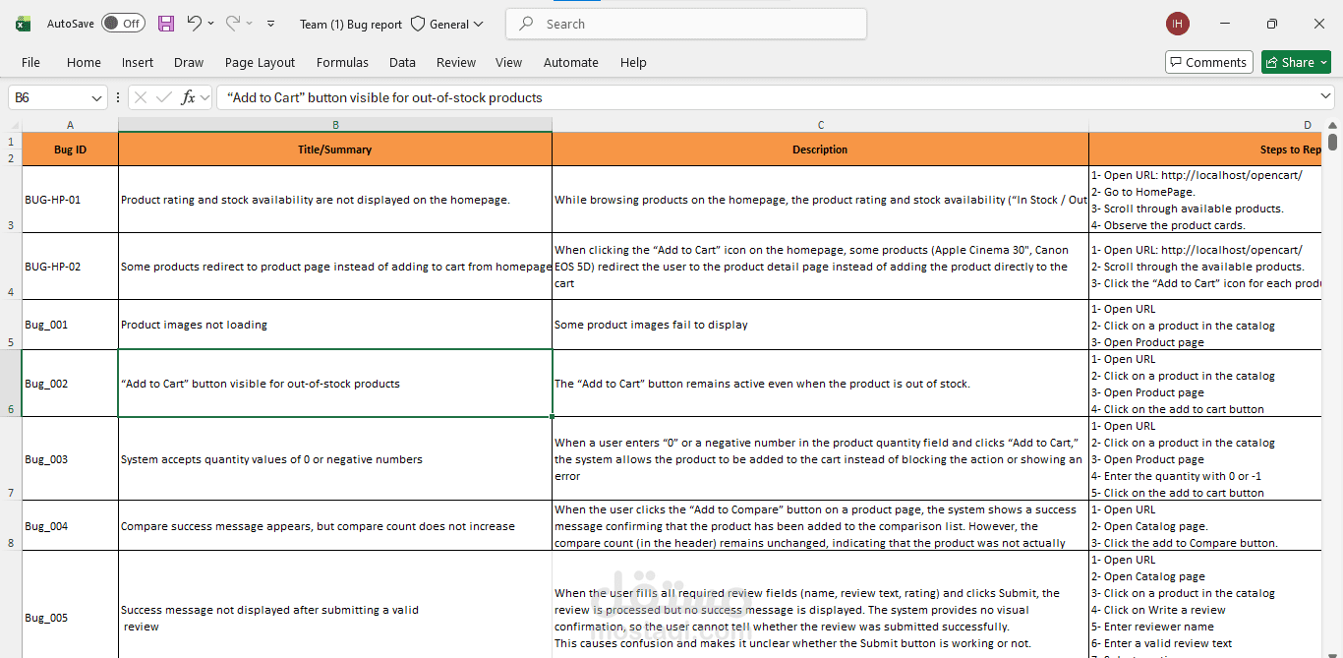Viewport: 1343px width, 658px height.
Task: Click the green Share button
Action: point(1296,62)
